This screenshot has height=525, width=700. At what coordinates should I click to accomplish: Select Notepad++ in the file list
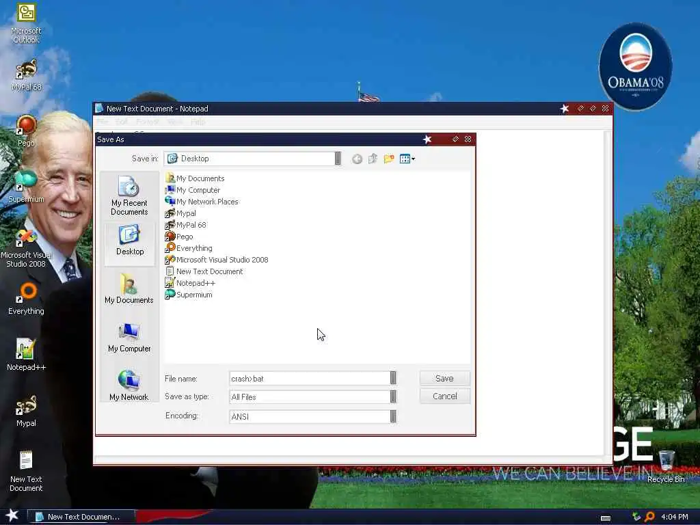[190, 282]
